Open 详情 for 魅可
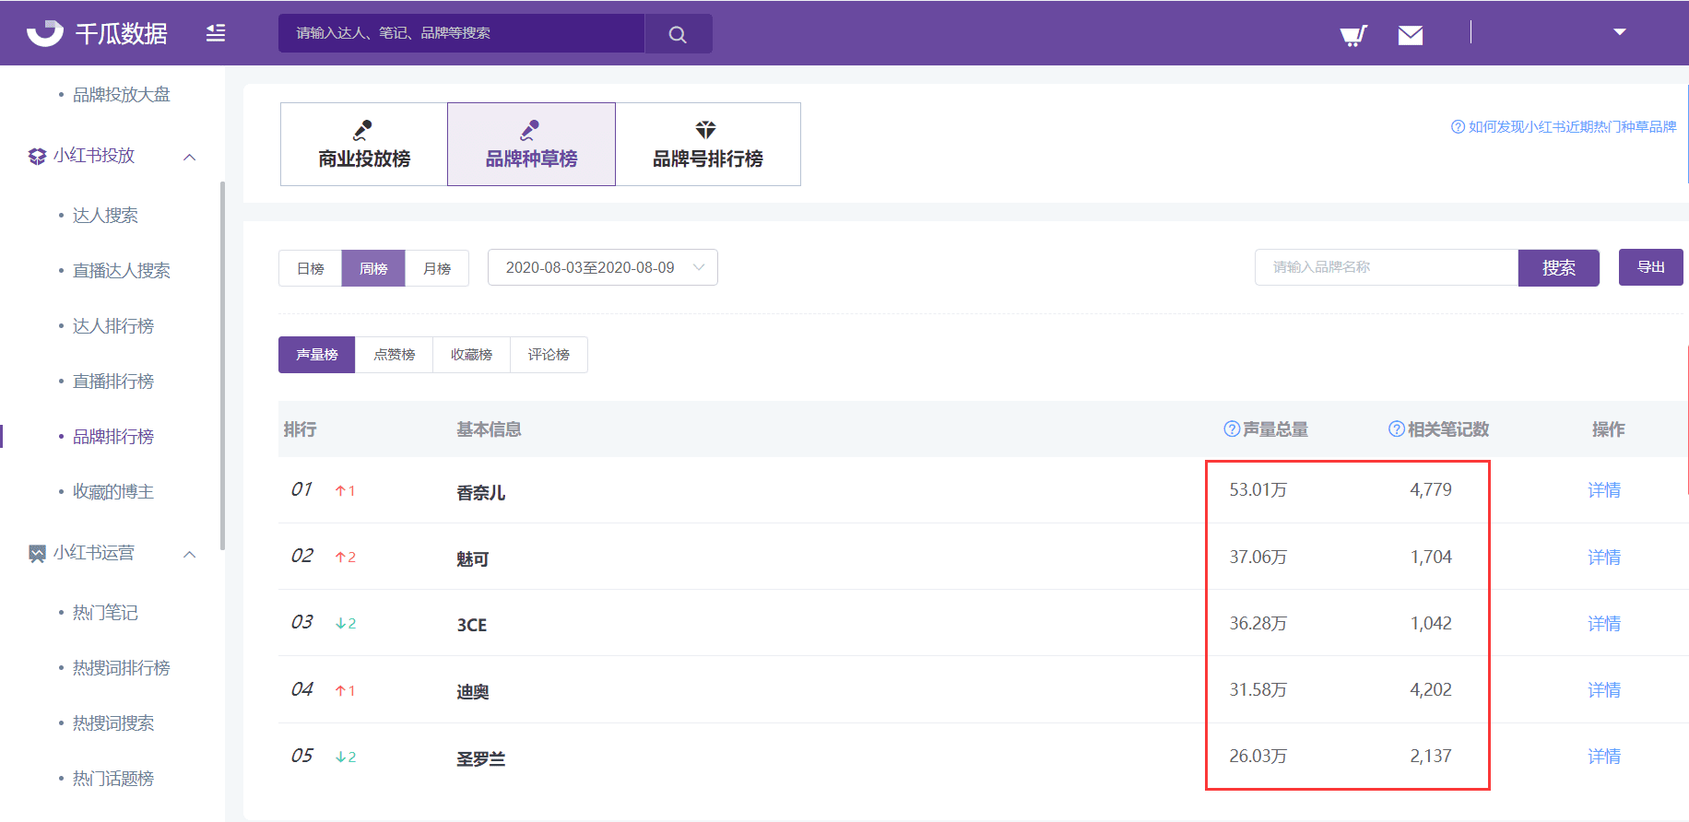This screenshot has width=1689, height=822. 1604,558
